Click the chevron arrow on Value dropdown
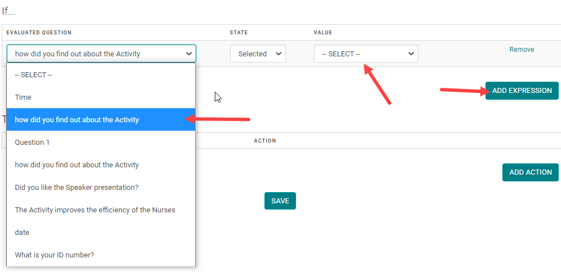Screen dimensions: 561x280 pyautogui.click(x=410, y=54)
